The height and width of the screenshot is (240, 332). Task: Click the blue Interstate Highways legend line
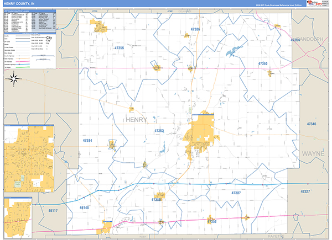[x=23, y=65]
